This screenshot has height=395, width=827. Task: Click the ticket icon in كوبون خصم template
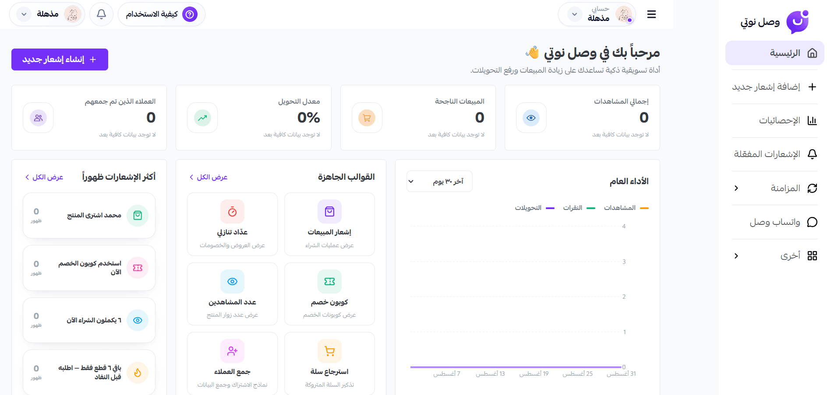pos(329,282)
